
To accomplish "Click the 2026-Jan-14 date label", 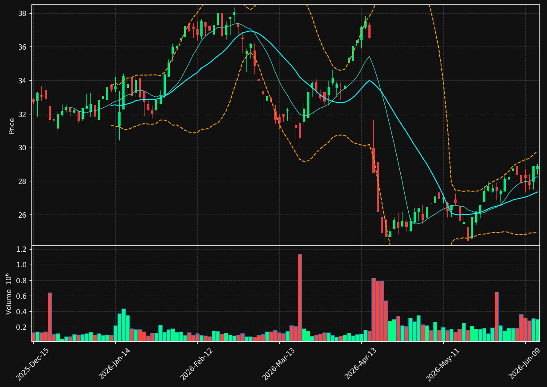I will coord(115,364).
